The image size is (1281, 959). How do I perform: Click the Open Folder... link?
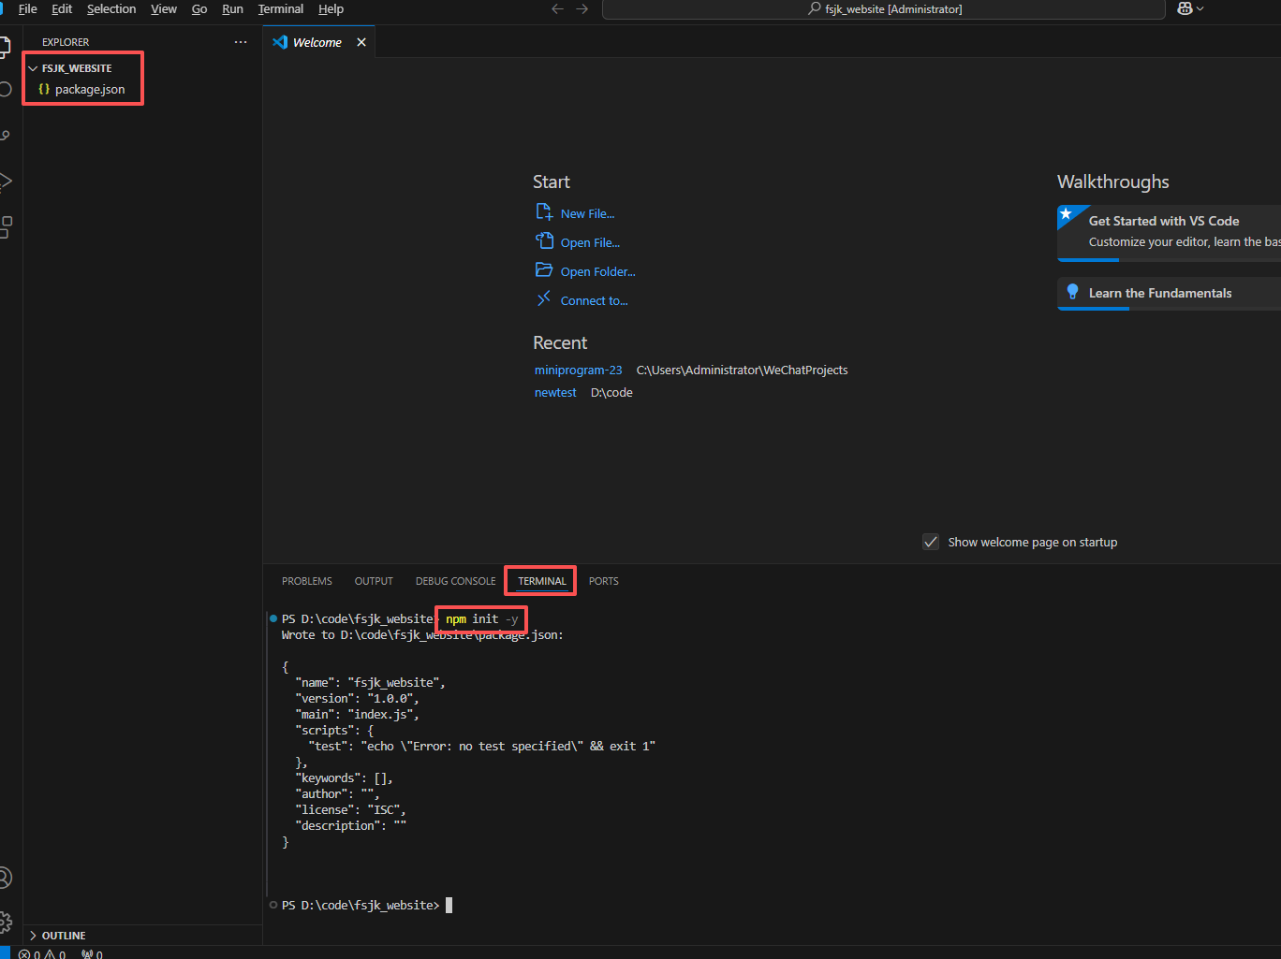tap(597, 271)
